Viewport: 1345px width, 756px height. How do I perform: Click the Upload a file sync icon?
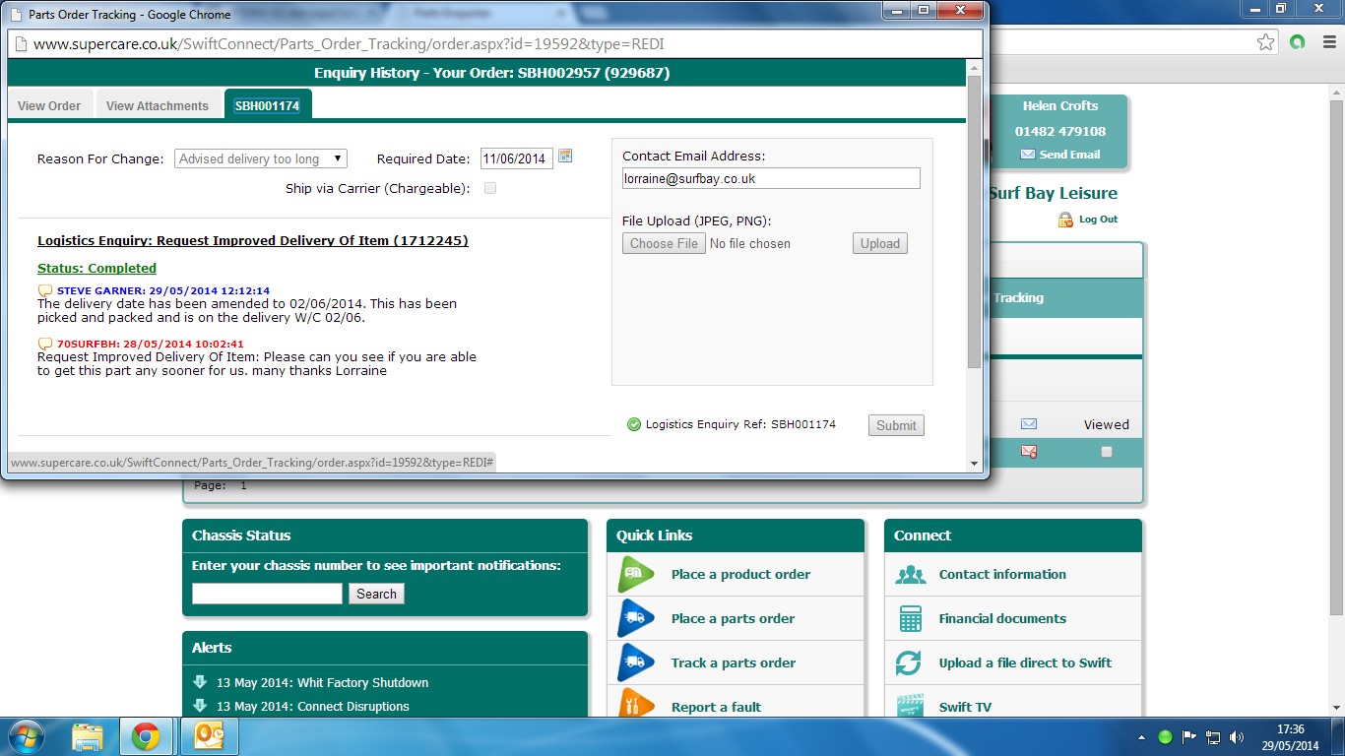pos(910,663)
